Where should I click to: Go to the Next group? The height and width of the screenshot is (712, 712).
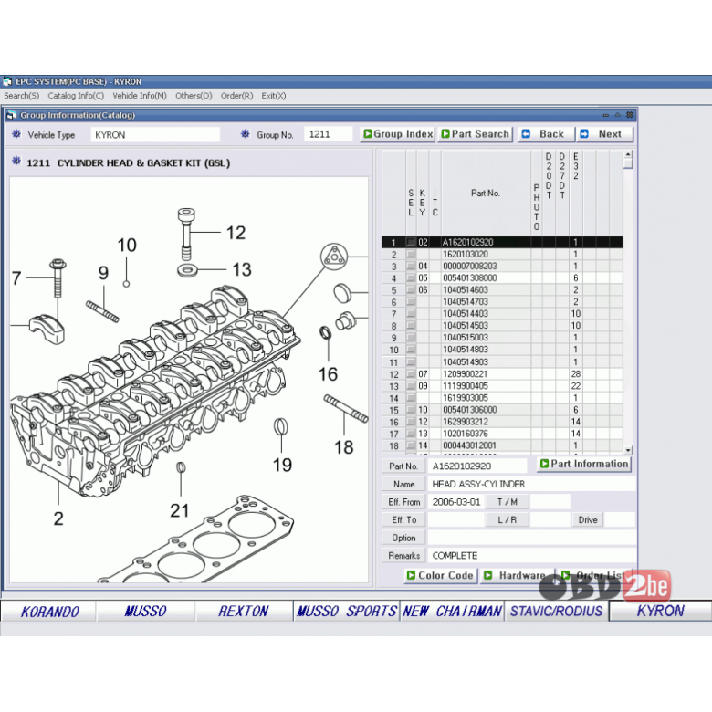[605, 134]
